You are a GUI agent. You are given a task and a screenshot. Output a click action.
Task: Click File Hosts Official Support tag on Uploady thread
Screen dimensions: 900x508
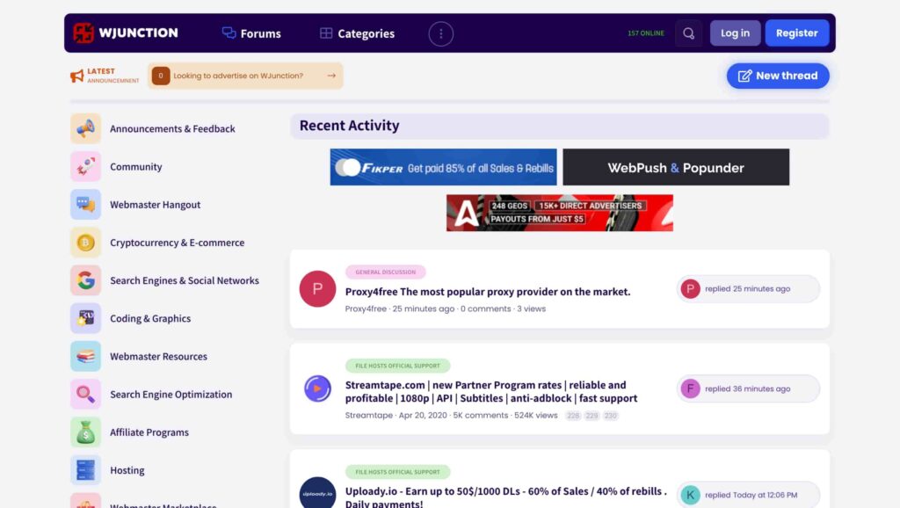pyautogui.click(x=397, y=472)
